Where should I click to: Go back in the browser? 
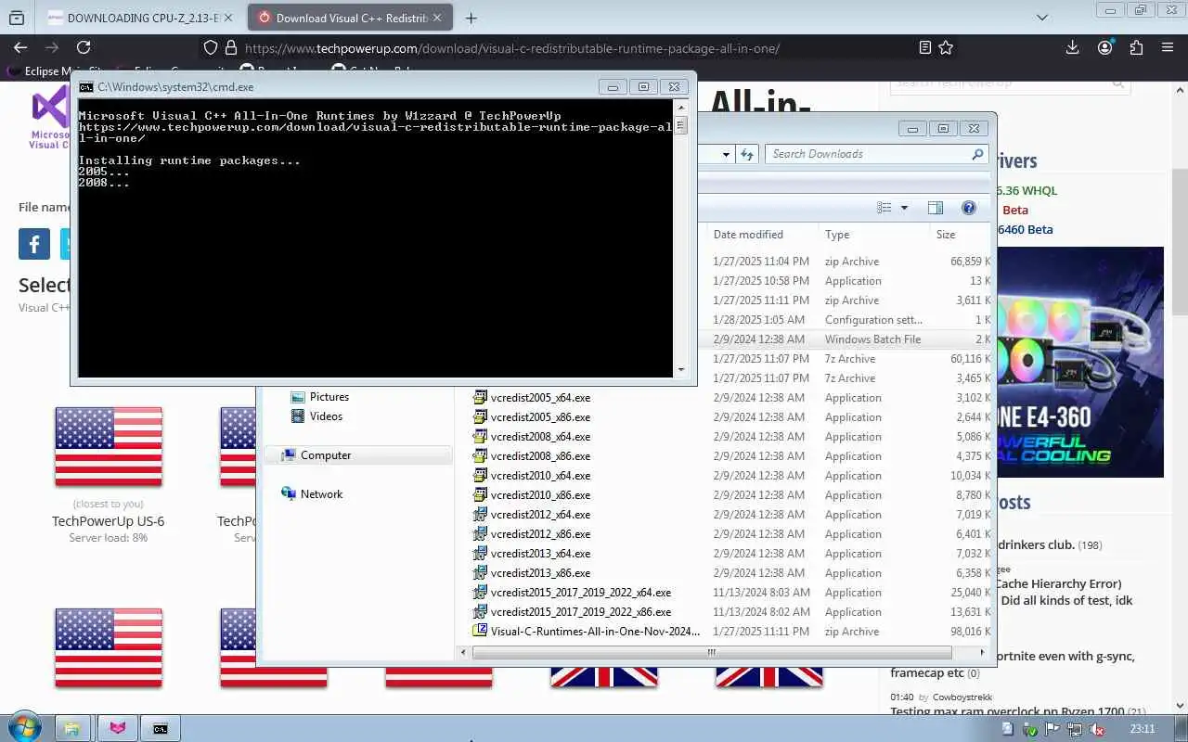coord(20,47)
